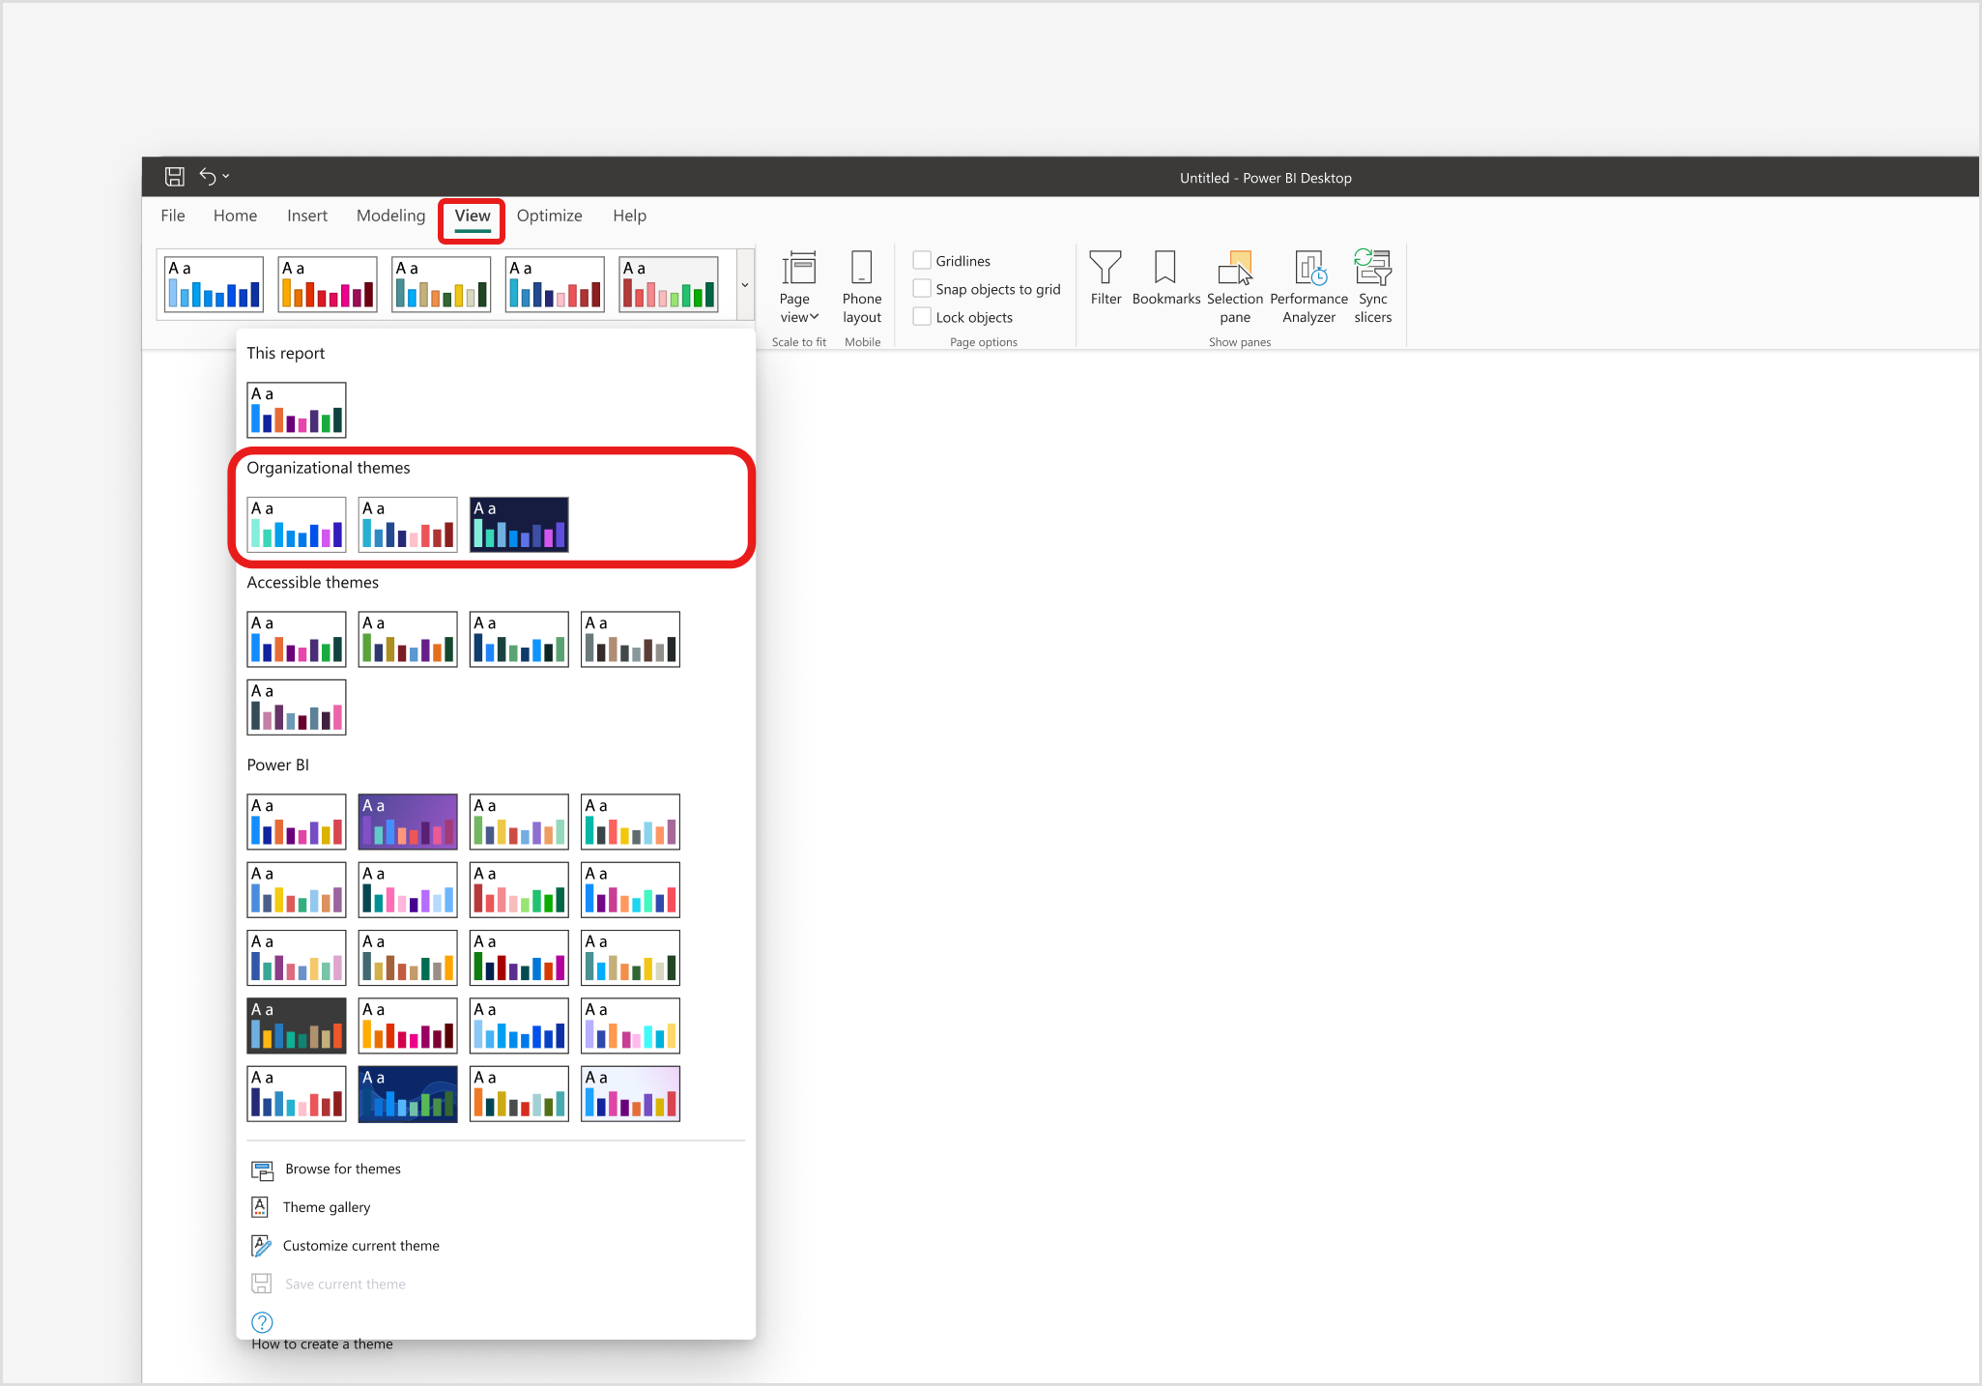Open How to create a theme help

(x=321, y=1343)
